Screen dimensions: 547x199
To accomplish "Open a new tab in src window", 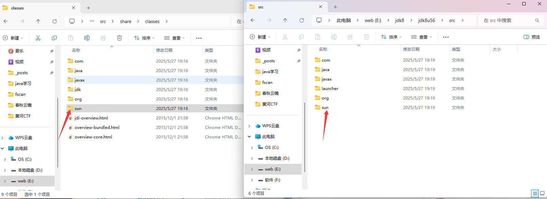I will coord(335,7).
